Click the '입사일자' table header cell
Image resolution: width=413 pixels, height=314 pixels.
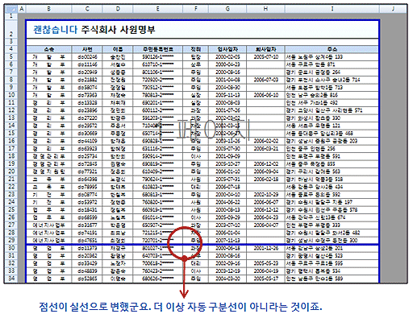coord(227,49)
